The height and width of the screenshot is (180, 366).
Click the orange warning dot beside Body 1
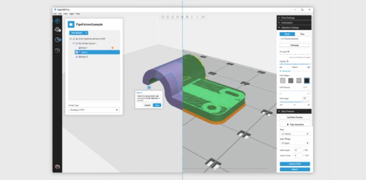tap(113, 48)
